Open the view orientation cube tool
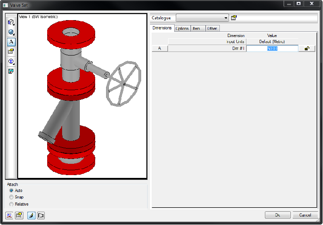 pyautogui.click(x=11, y=22)
